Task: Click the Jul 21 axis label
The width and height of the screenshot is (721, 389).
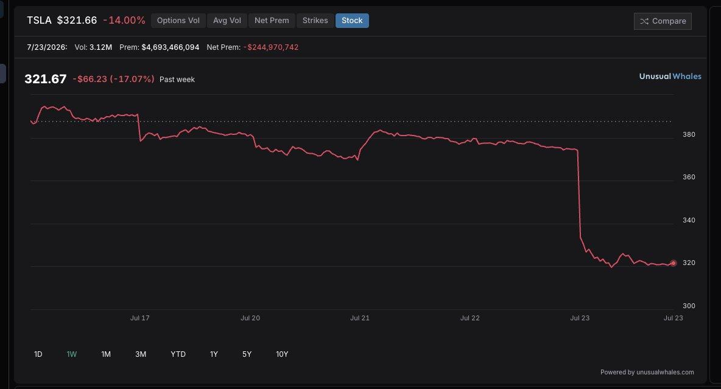Action: pyautogui.click(x=359, y=318)
